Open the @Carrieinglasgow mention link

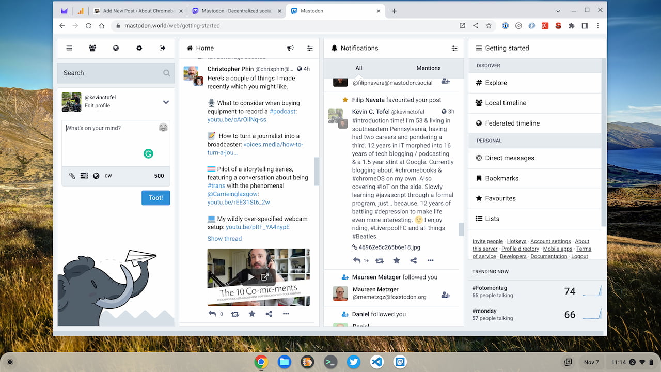tap(232, 194)
